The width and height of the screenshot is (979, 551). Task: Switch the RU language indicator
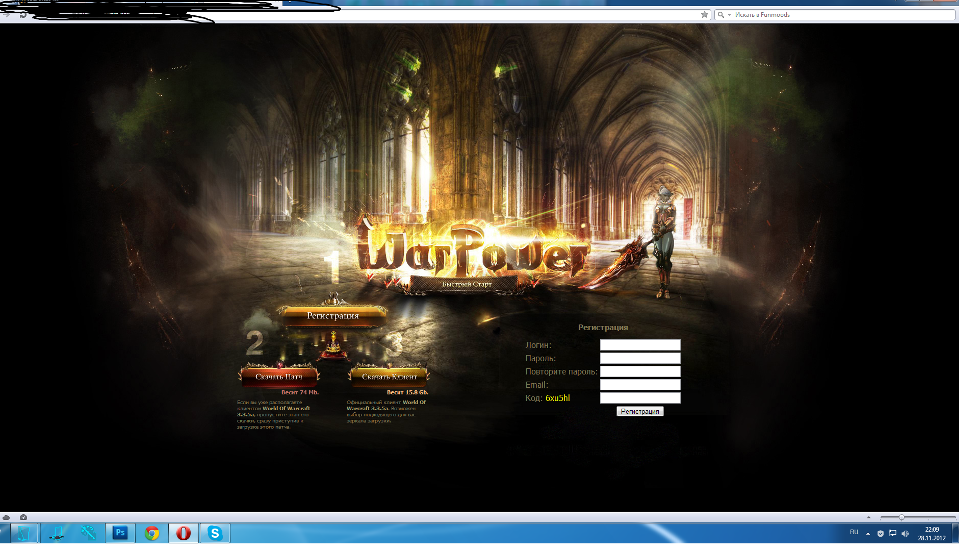coord(854,532)
